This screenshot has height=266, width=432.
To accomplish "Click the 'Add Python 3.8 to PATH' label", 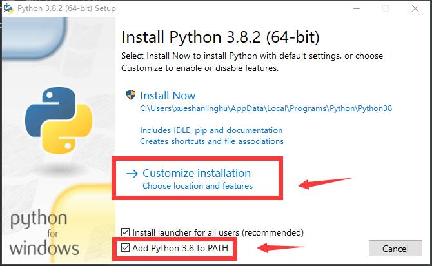I will point(180,248).
